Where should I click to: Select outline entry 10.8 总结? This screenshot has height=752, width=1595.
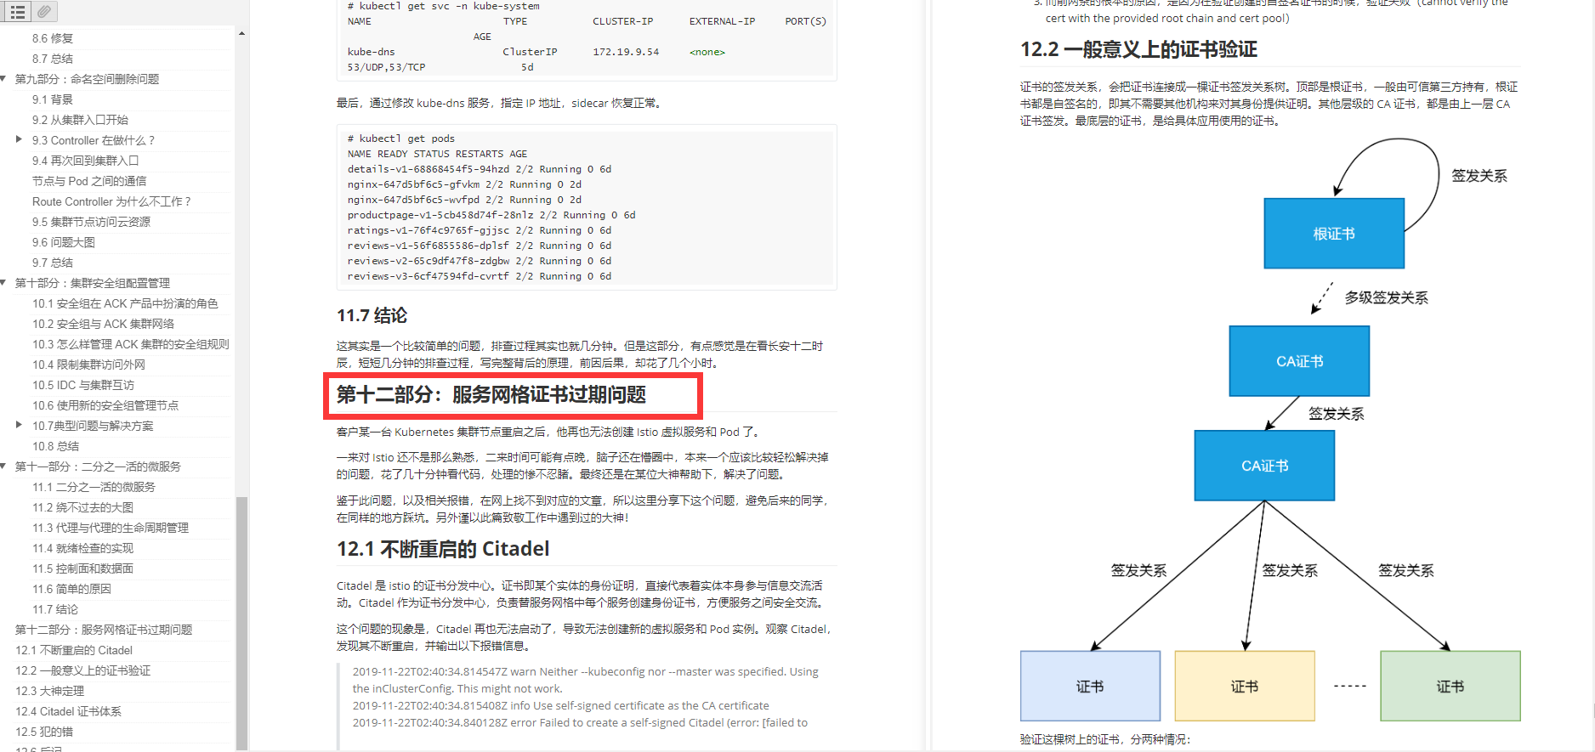(55, 446)
